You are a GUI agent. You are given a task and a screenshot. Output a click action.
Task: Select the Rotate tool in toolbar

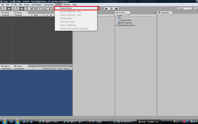point(27,9)
